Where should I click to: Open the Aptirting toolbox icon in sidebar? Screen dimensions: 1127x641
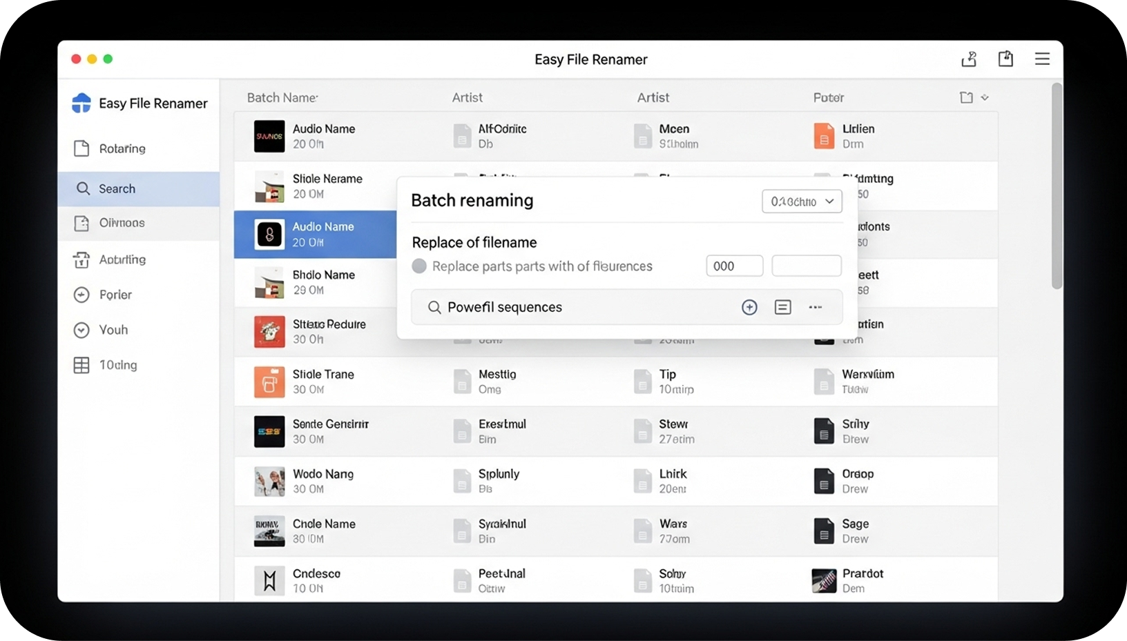tap(81, 259)
